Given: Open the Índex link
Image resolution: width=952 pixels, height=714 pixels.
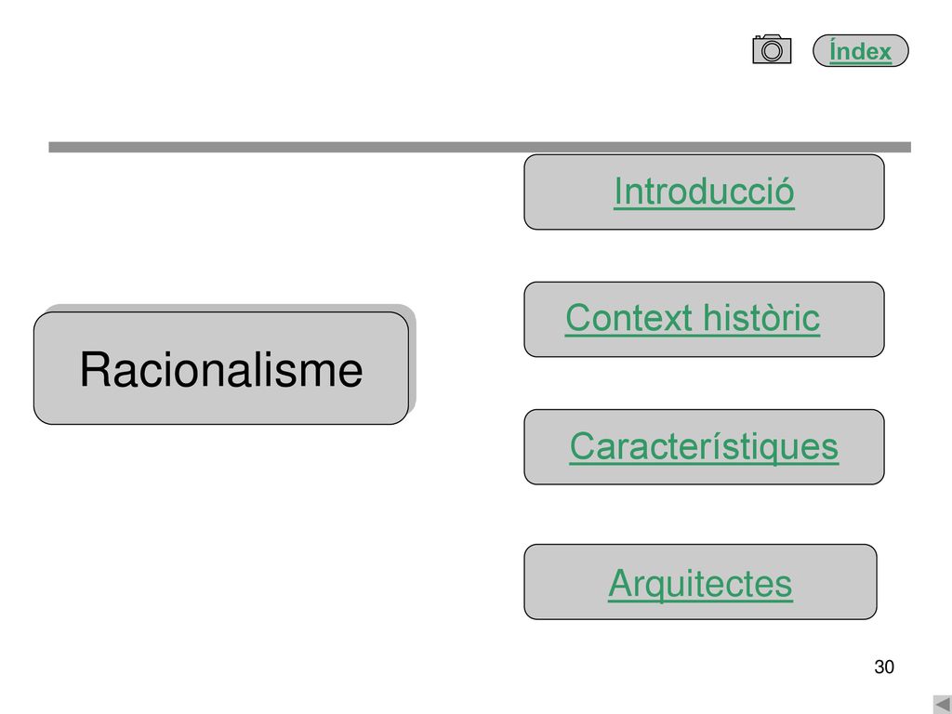Looking at the screenshot, I should pyautogui.click(x=860, y=51).
